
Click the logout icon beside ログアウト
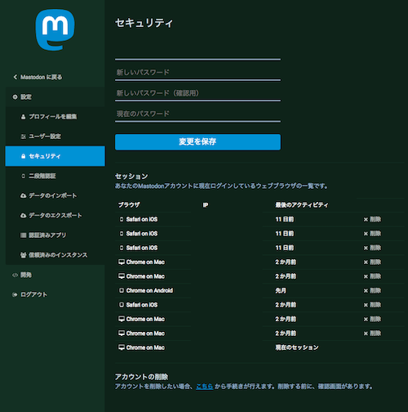pos(15,294)
